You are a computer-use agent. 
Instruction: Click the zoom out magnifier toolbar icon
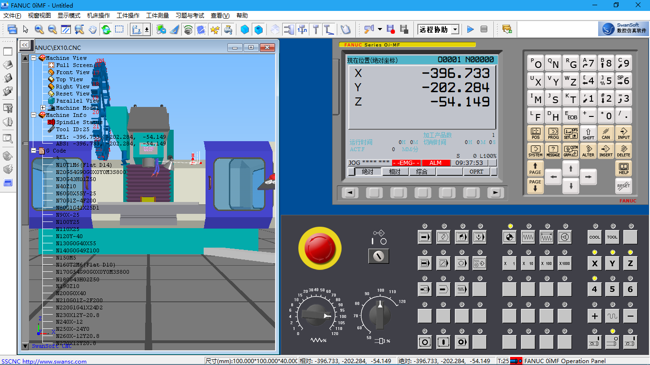[x=52, y=29]
